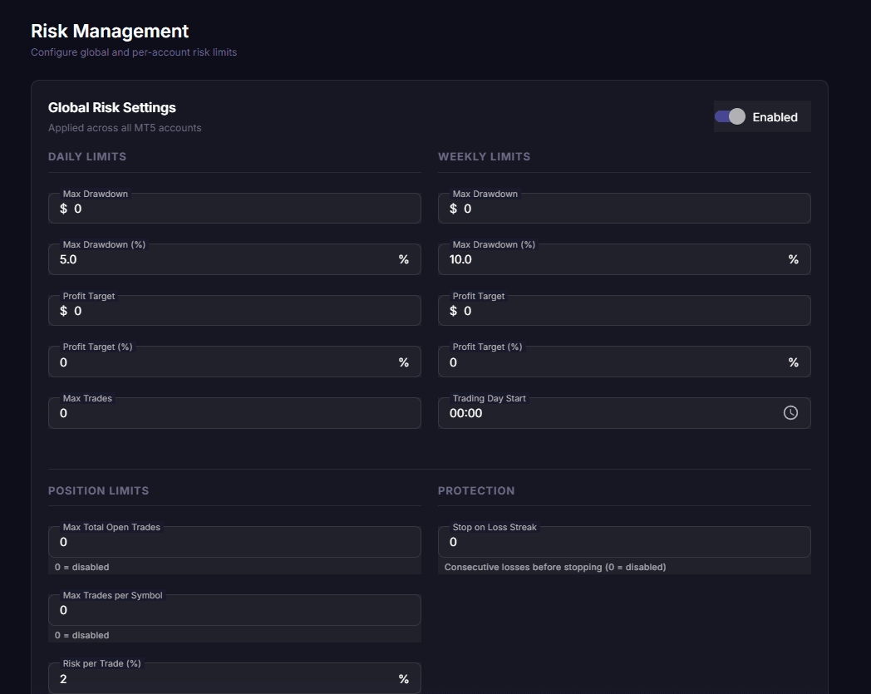
Task: Toggle the Global Risk Settings Enabled switch
Action: [x=731, y=117]
